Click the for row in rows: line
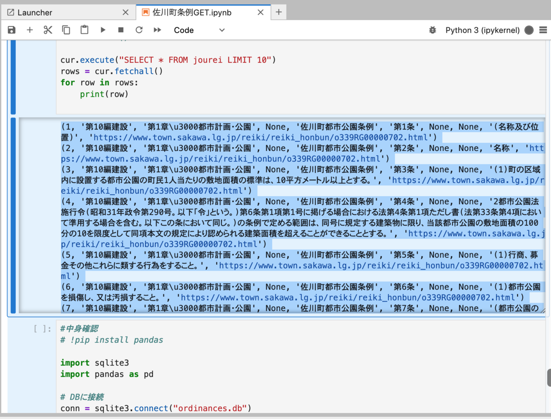The image size is (551, 419). (x=99, y=83)
